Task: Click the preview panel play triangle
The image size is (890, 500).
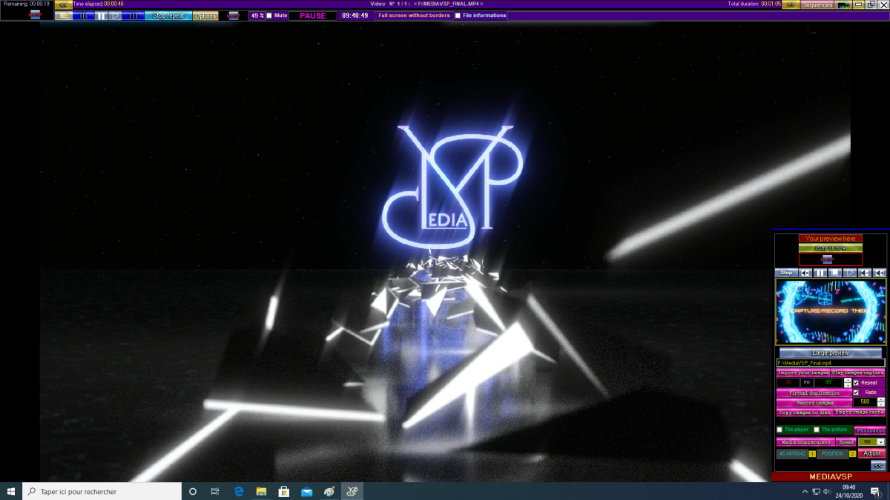Action: point(850,273)
